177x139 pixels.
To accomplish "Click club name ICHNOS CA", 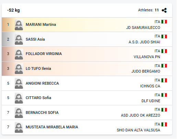I will [150, 86].
